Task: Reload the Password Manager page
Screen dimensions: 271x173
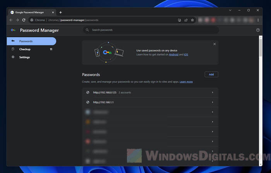Action: click(24, 20)
